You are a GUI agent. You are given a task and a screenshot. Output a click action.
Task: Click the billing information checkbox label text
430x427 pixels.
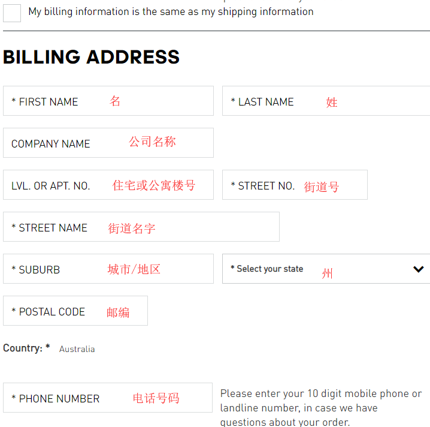pos(171,11)
